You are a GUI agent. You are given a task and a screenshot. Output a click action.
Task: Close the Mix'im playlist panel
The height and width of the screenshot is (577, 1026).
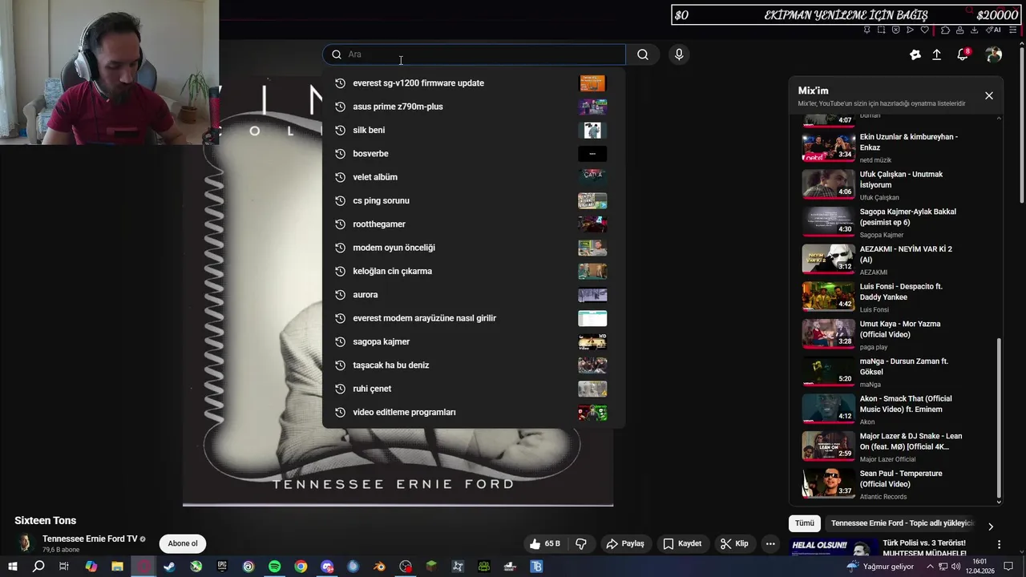989,95
